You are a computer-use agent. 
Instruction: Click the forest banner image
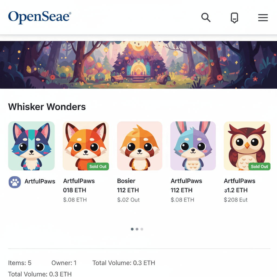point(138,65)
